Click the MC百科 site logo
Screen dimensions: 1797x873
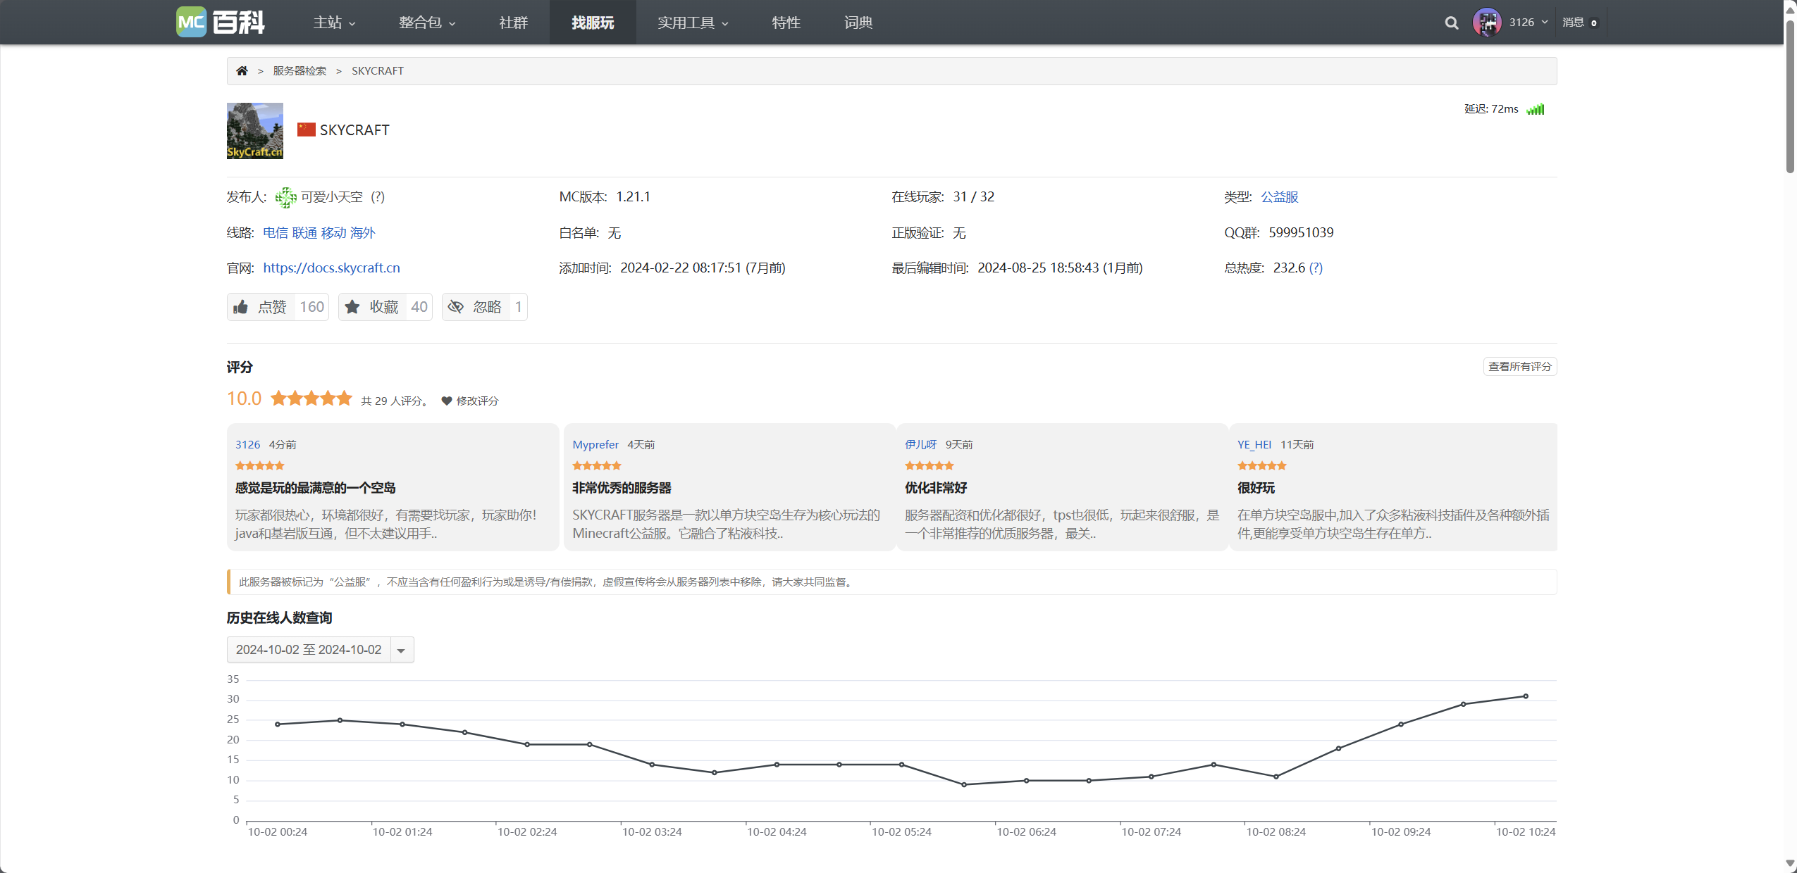point(221,22)
